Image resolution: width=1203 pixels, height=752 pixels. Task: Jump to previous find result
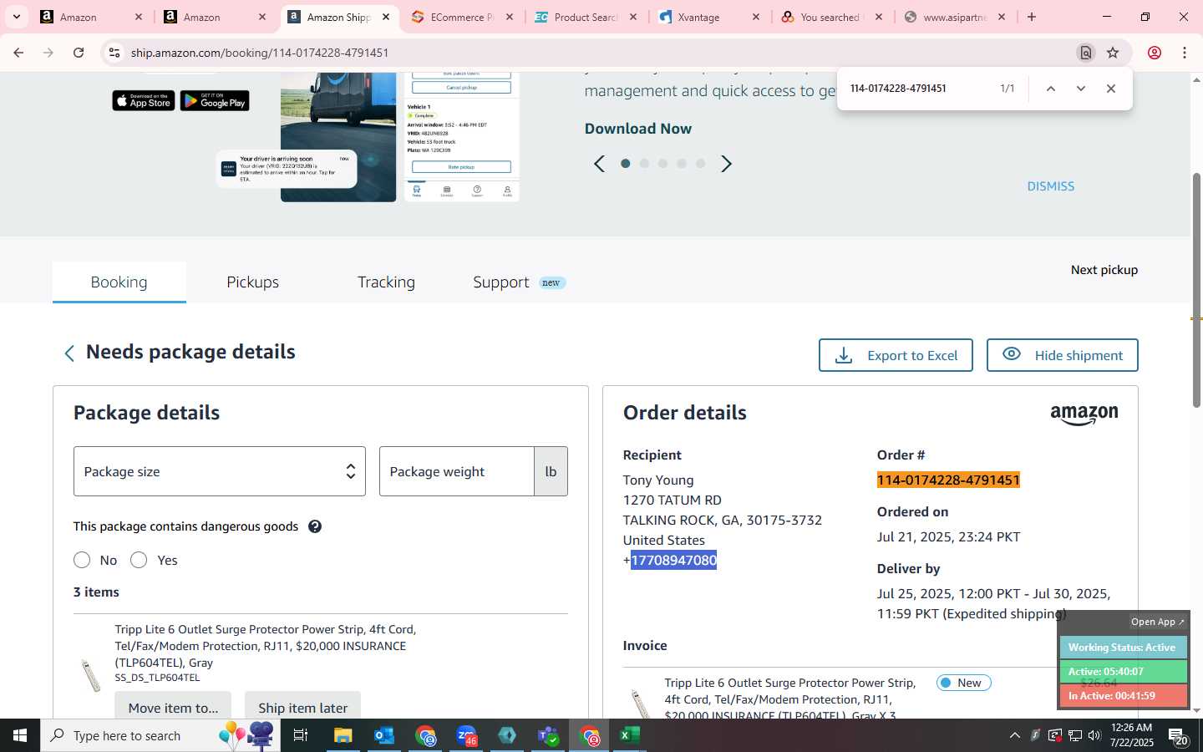pos(1051,89)
